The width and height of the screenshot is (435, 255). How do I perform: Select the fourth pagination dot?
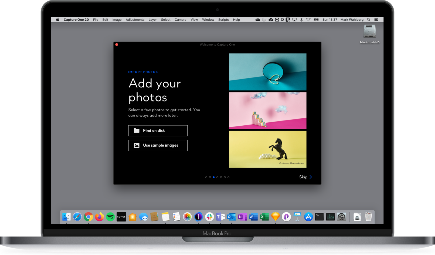pos(217,177)
